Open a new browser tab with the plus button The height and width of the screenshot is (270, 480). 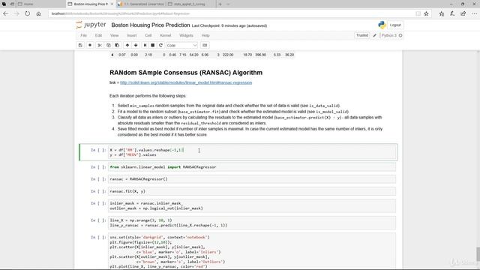220,4
